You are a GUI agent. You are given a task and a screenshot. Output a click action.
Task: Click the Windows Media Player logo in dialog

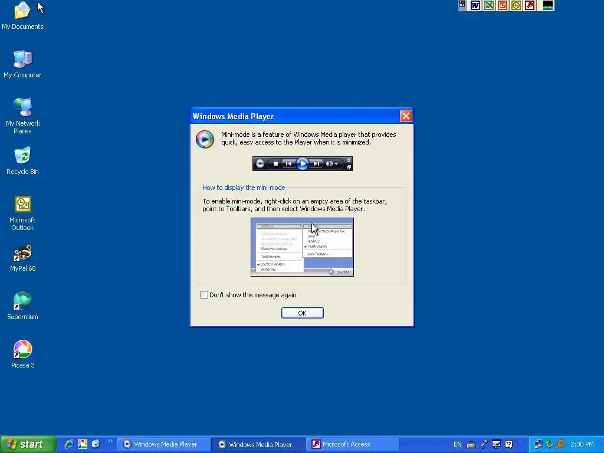(205, 139)
